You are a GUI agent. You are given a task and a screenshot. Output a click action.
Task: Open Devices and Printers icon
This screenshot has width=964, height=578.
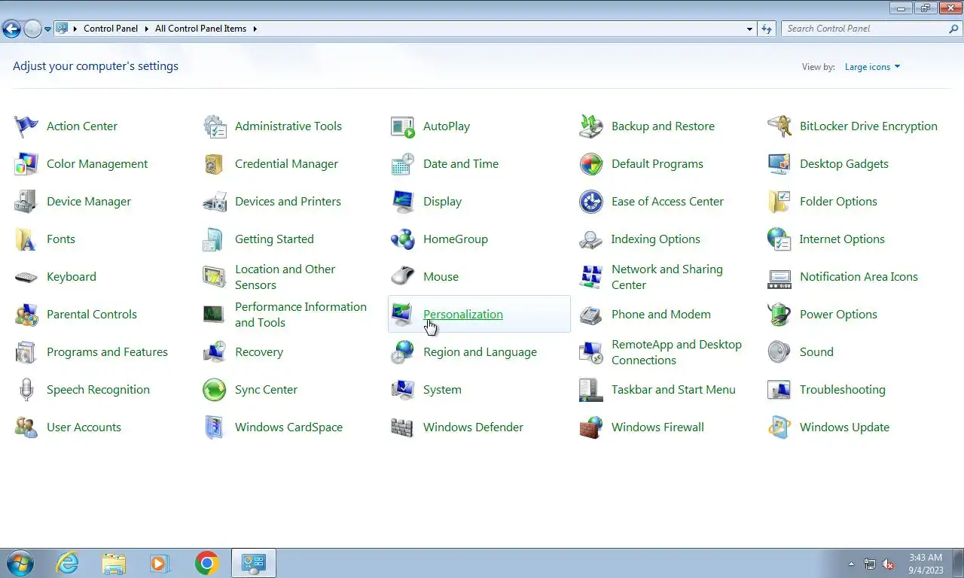[x=215, y=202]
